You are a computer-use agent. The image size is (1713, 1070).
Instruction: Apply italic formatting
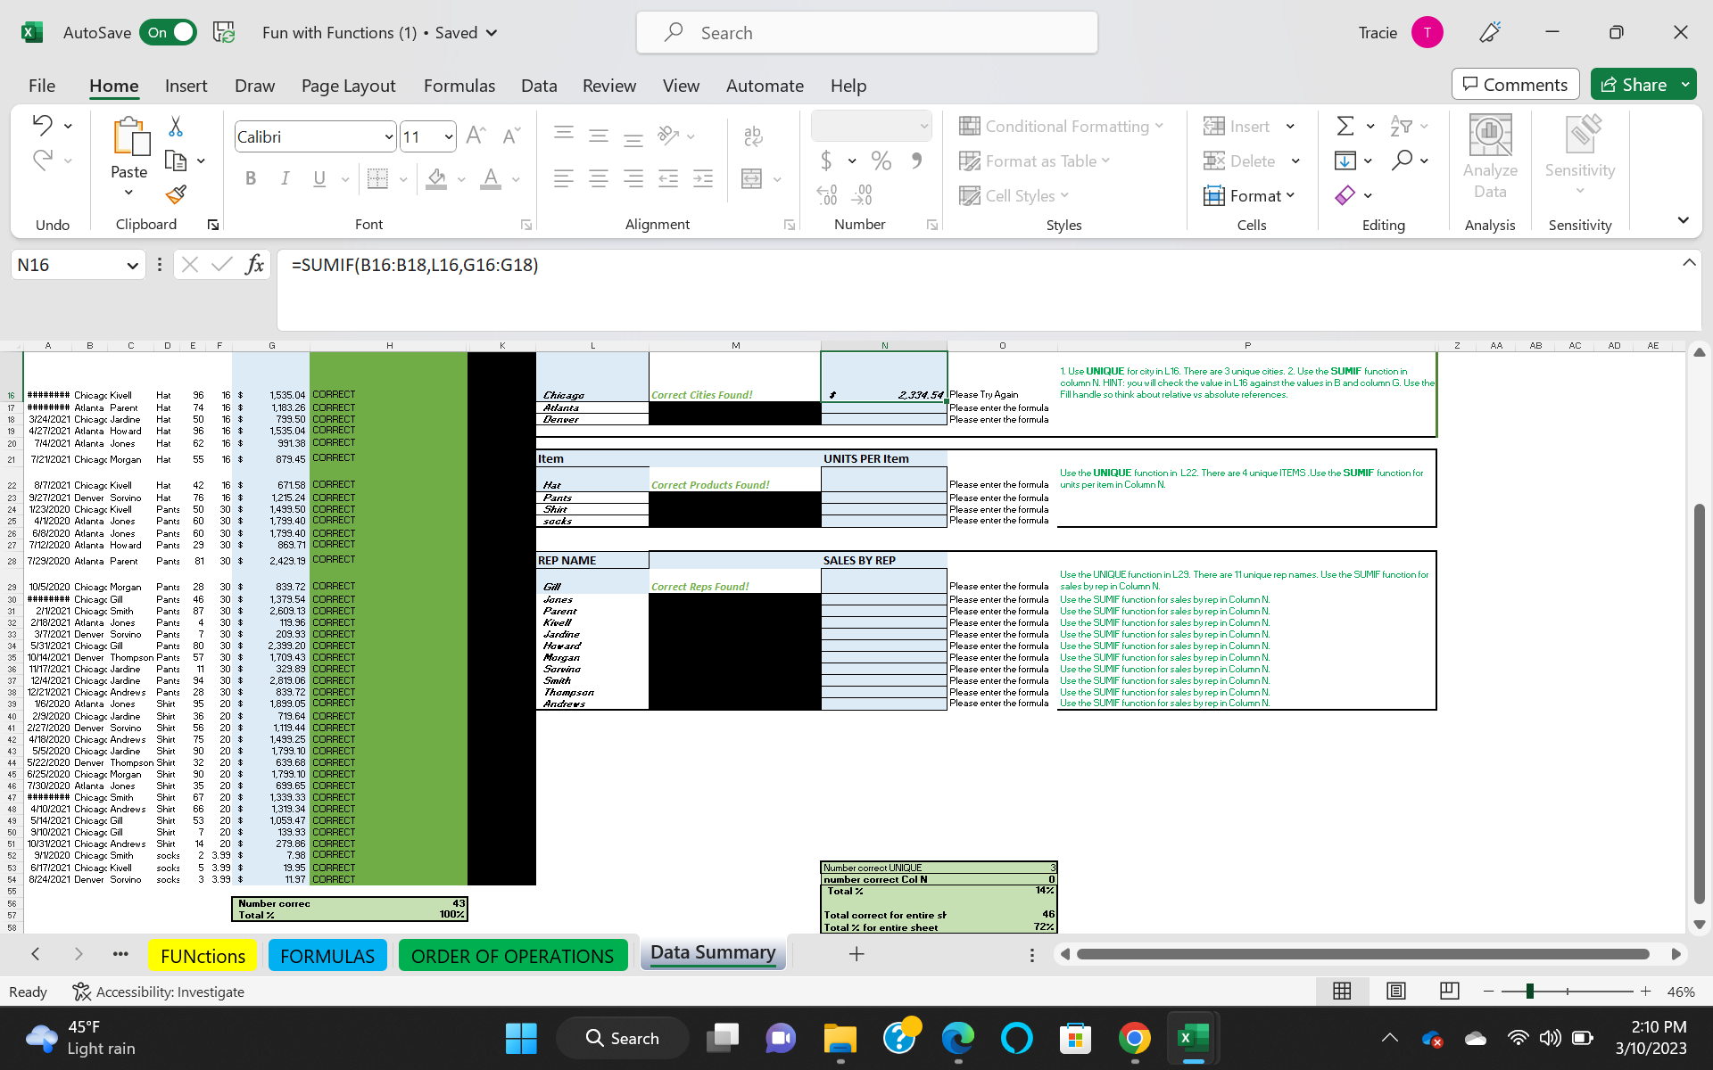[x=285, y=178]
